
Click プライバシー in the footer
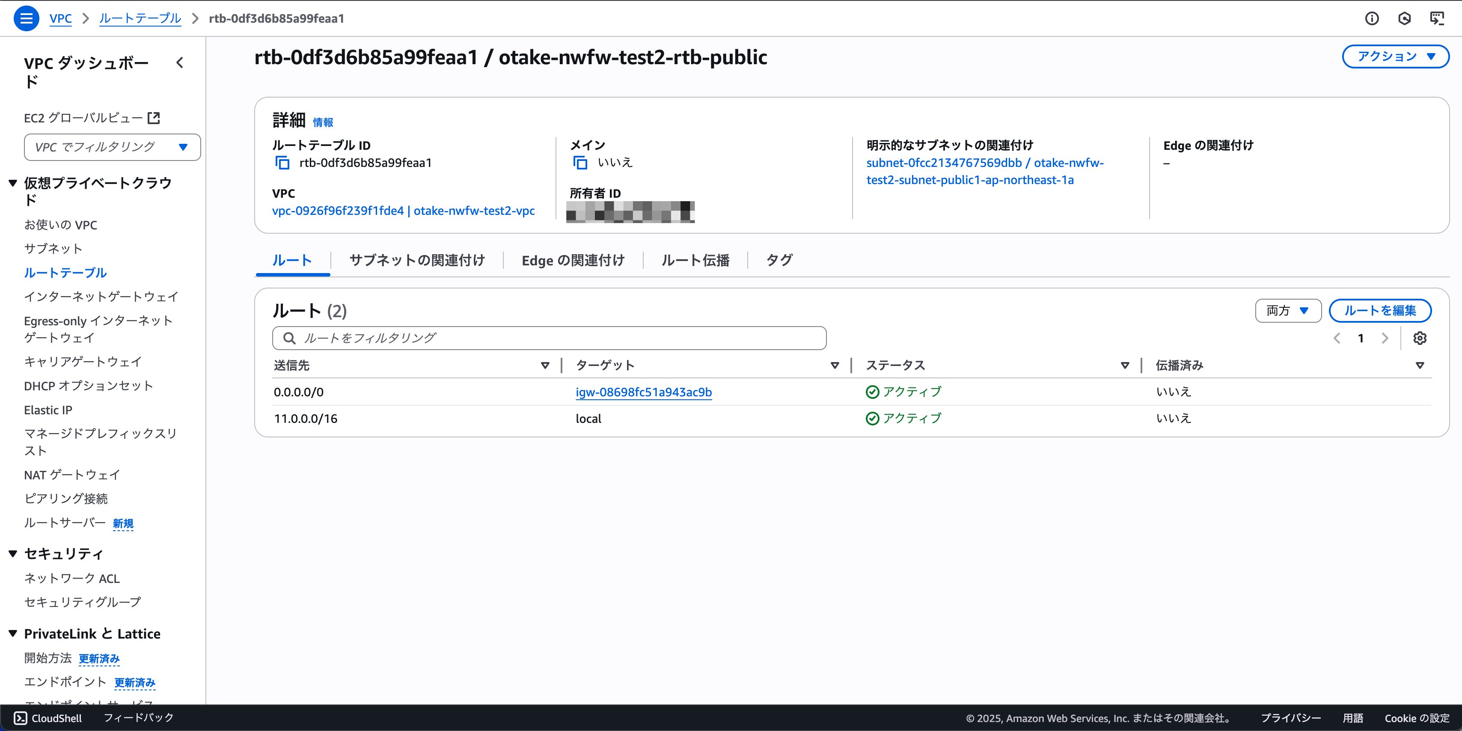click(1291, 718)
